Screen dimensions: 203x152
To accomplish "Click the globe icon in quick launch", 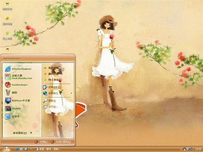I will pyautogui.click(x=21, y=149).
